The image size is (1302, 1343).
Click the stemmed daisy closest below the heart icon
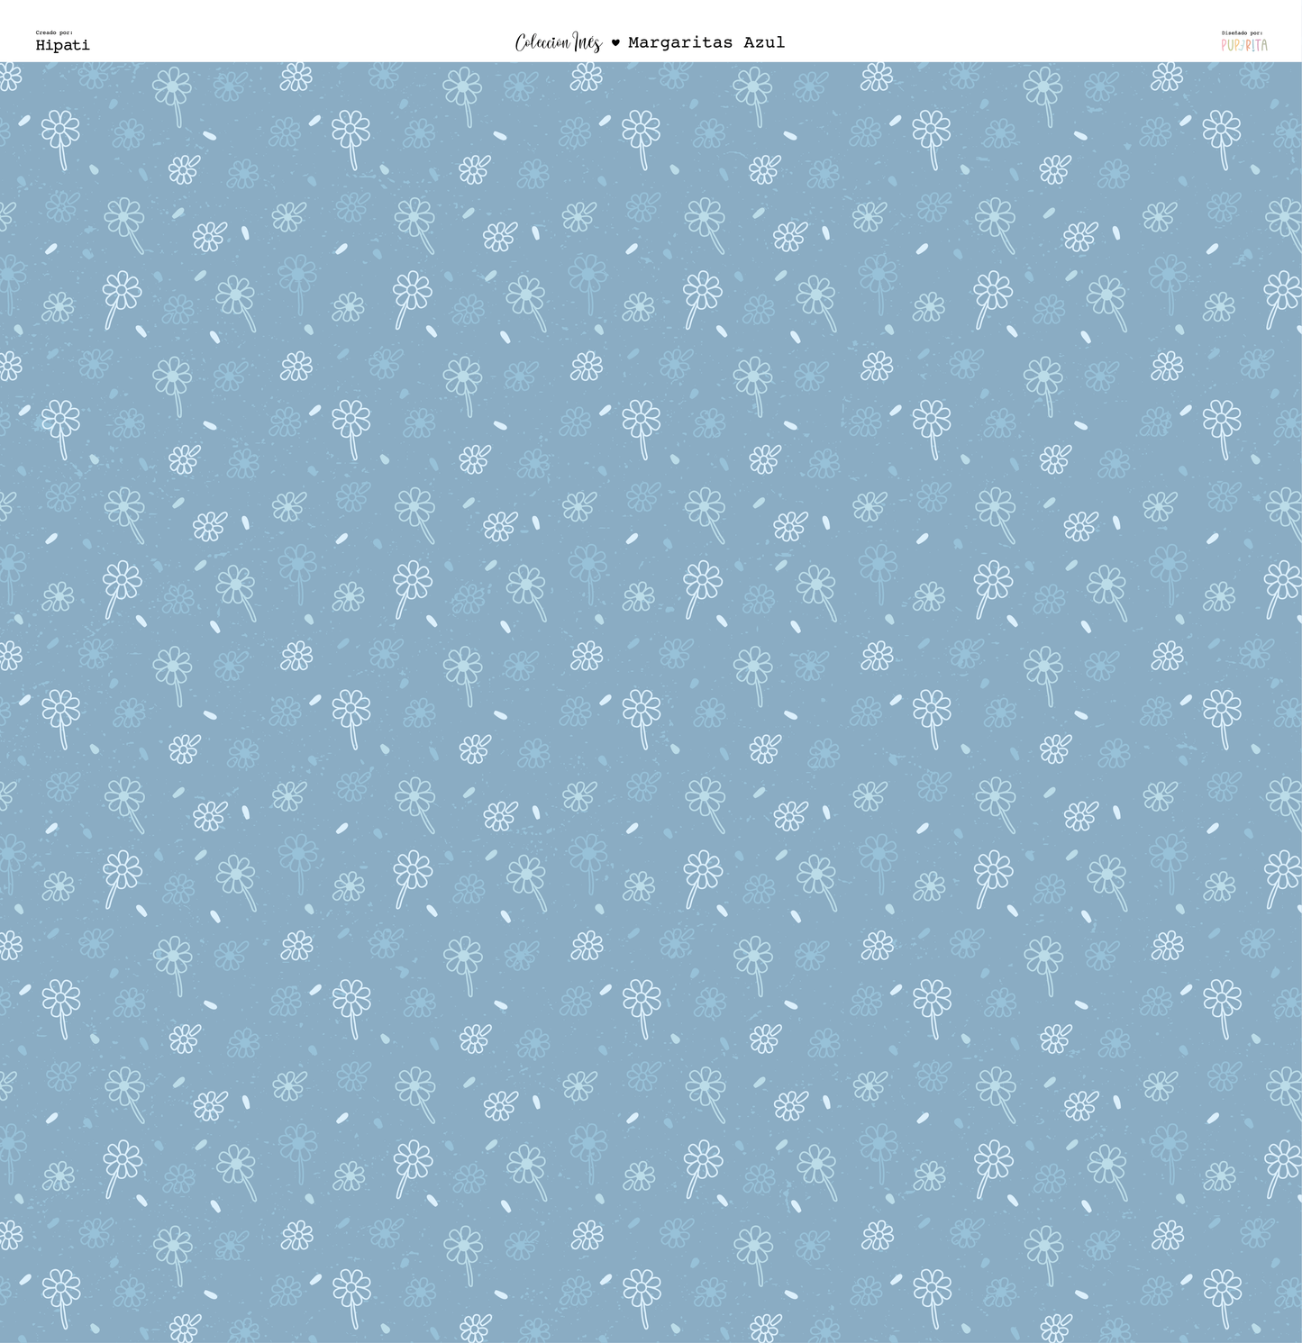[641, 131]
